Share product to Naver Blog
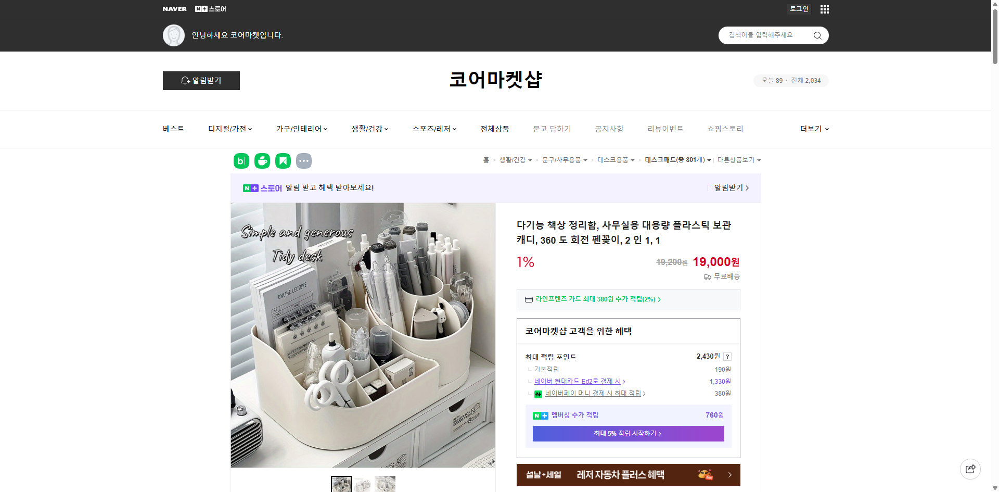Image resolution: width=999 pixels, height=492 pixels. (x=241, y=161)
